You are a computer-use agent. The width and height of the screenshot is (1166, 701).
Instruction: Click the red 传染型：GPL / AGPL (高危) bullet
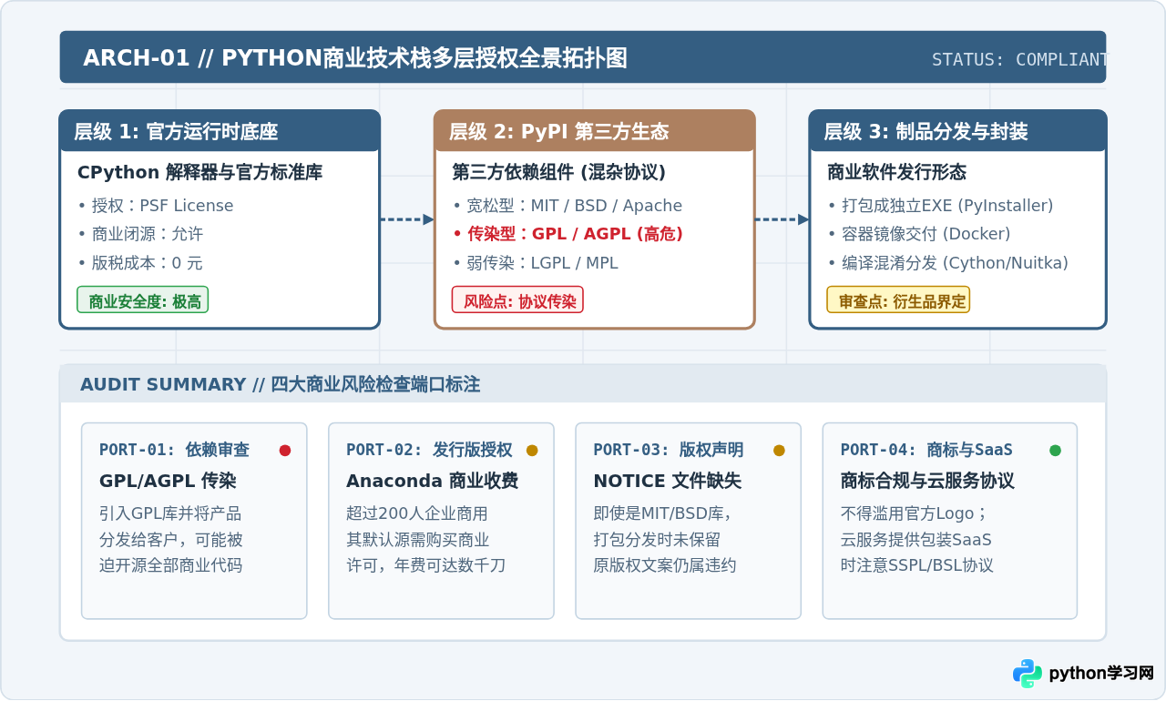(x=568, y=234)
